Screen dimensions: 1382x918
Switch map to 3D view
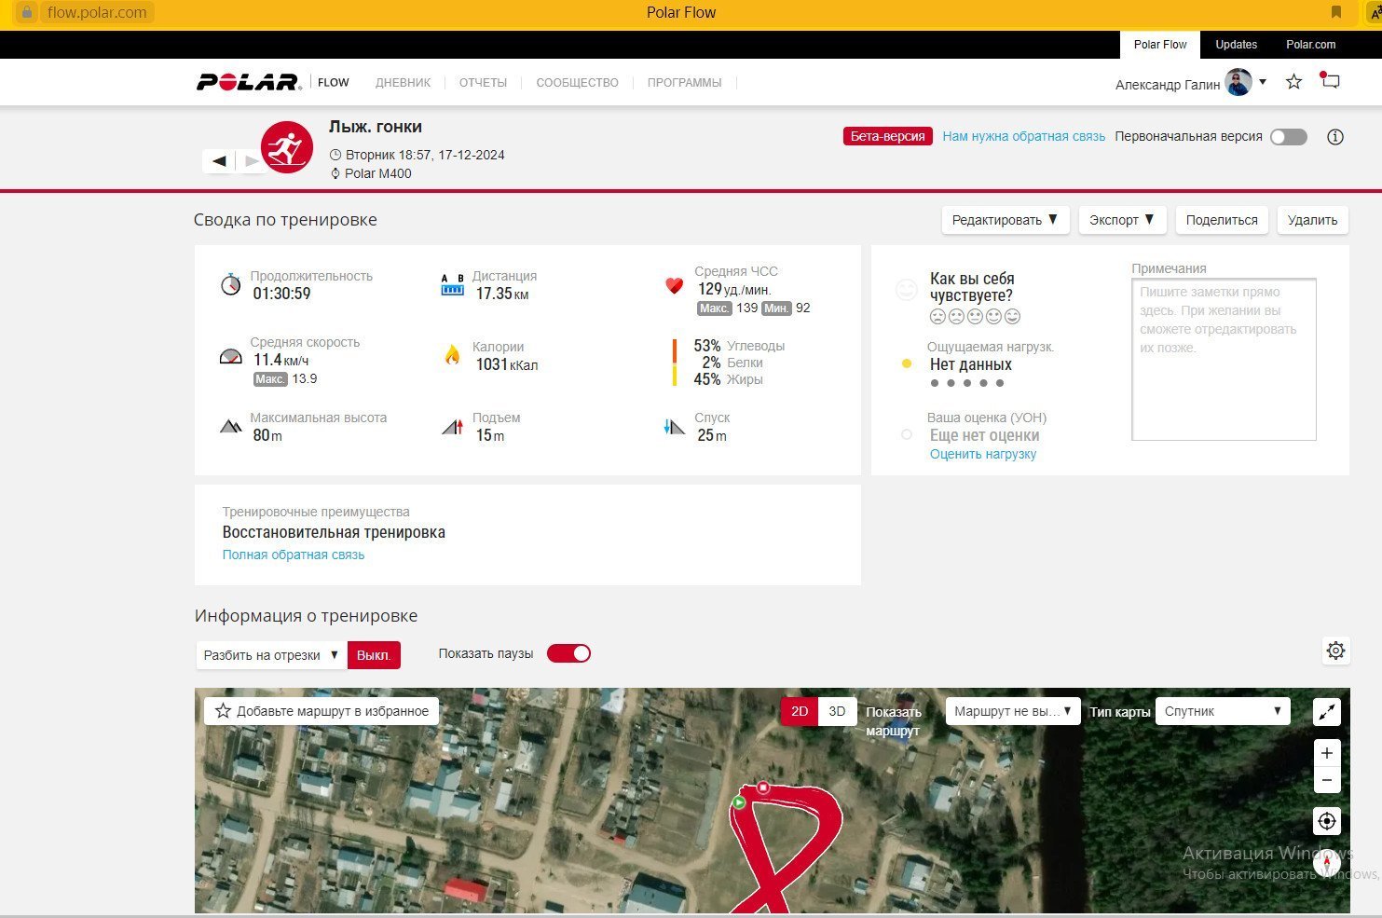[837, 711]
